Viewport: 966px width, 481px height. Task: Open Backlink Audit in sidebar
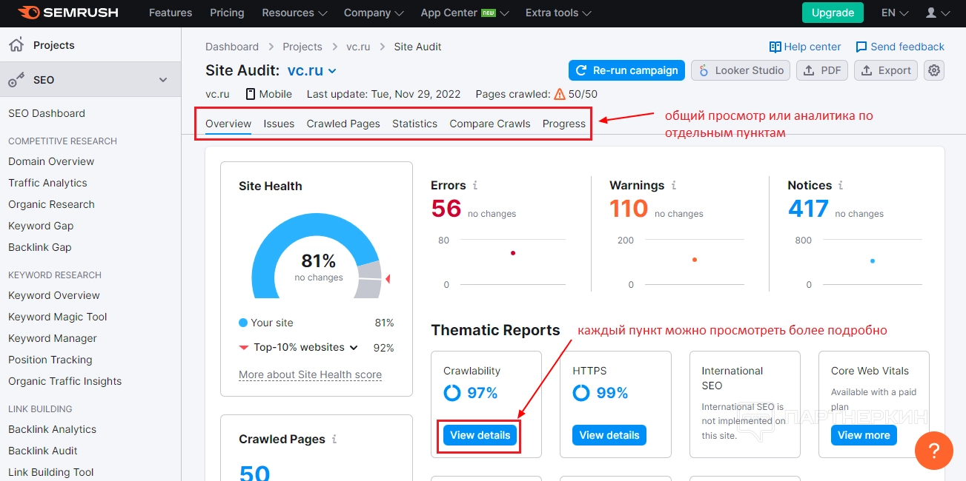pyautogui.click(x=43, y=451)
